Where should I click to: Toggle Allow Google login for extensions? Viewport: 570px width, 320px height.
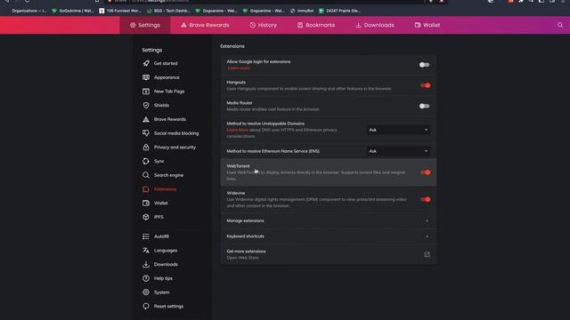424,65
